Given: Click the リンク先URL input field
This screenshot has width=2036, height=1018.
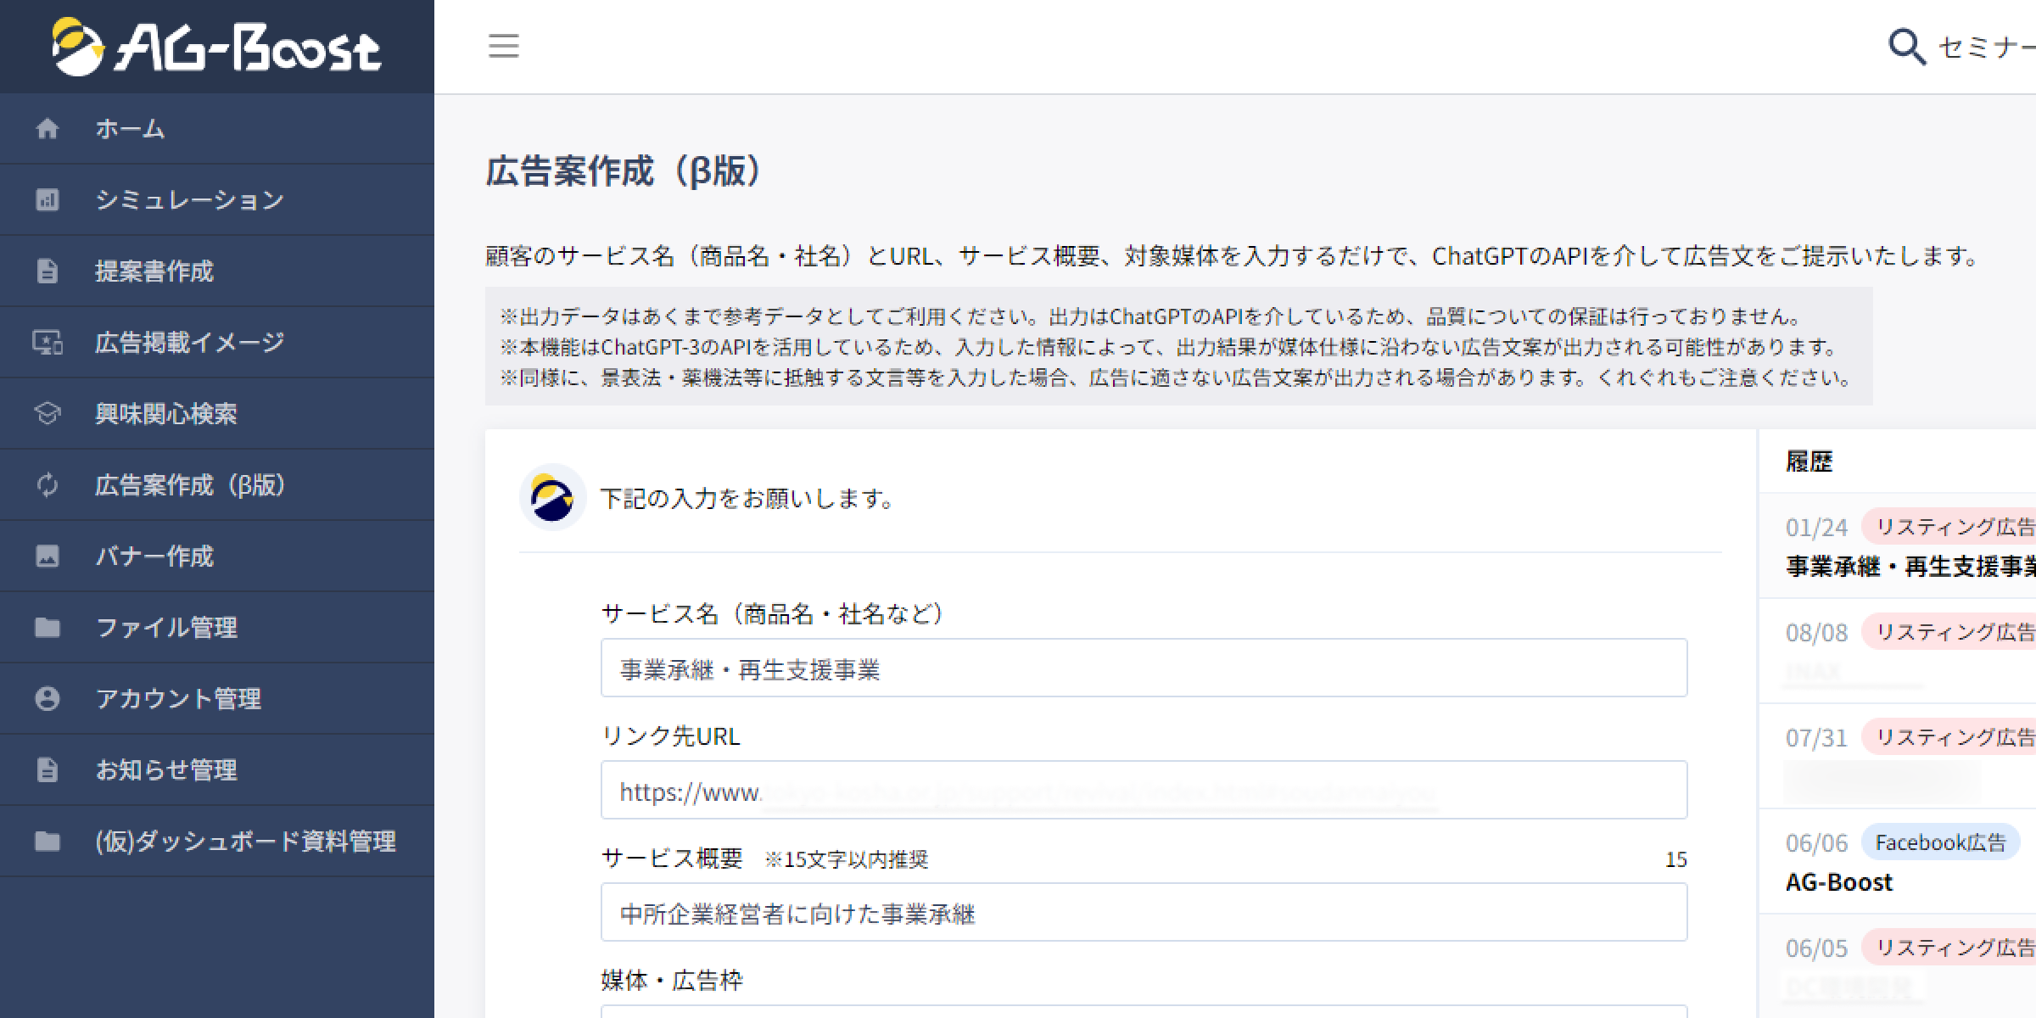Looking at the screenshot, I should coord(1144,791).
